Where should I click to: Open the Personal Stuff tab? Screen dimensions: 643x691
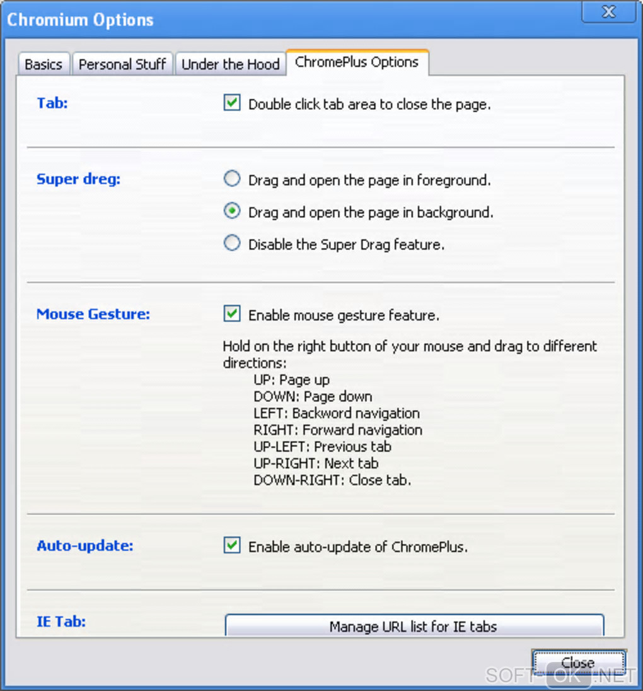tap(122, 64)
